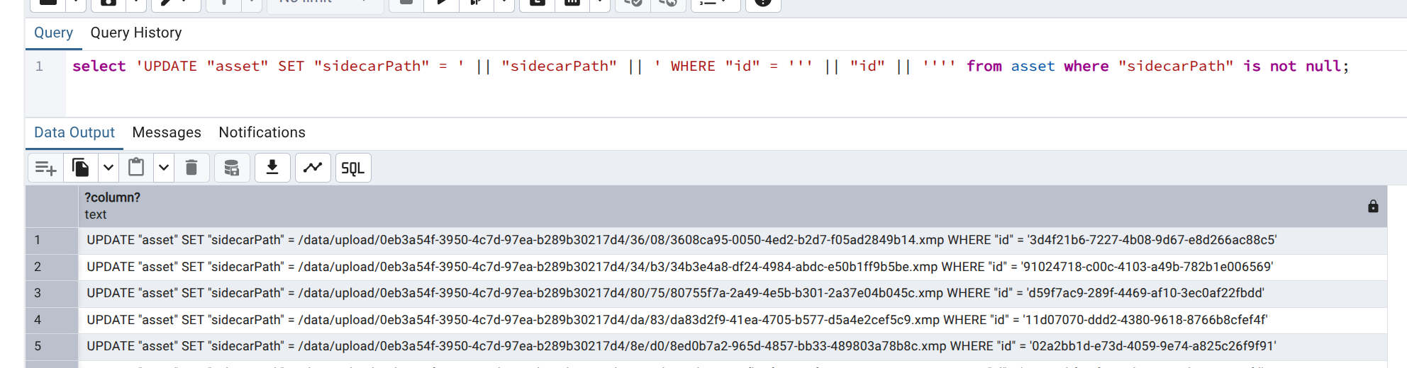Select result row number 3
The width and height of the screenshot is (1407, 368).
coord(52,293)
